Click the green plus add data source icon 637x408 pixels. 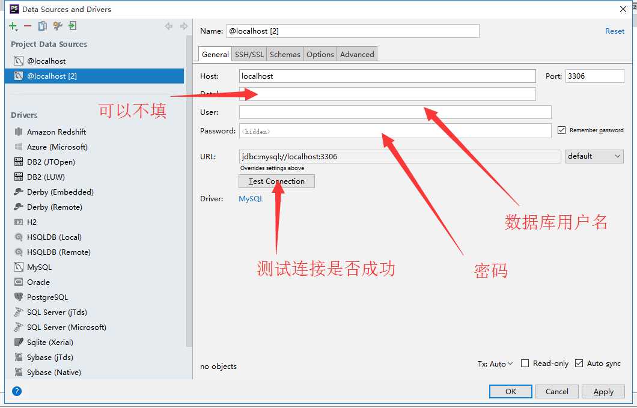click(x=13, y=26)
